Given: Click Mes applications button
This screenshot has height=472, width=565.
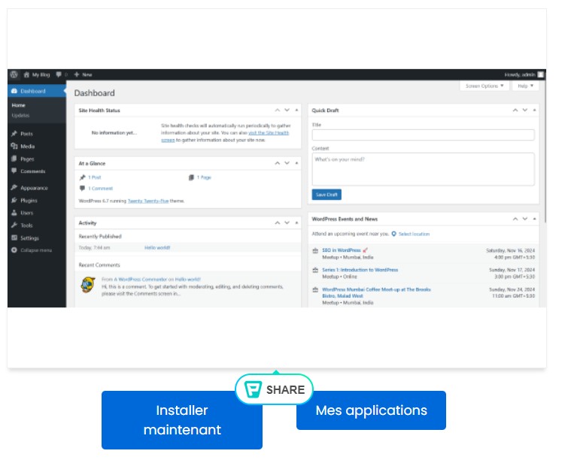Looking at the screenshot, I should point(371,410).
